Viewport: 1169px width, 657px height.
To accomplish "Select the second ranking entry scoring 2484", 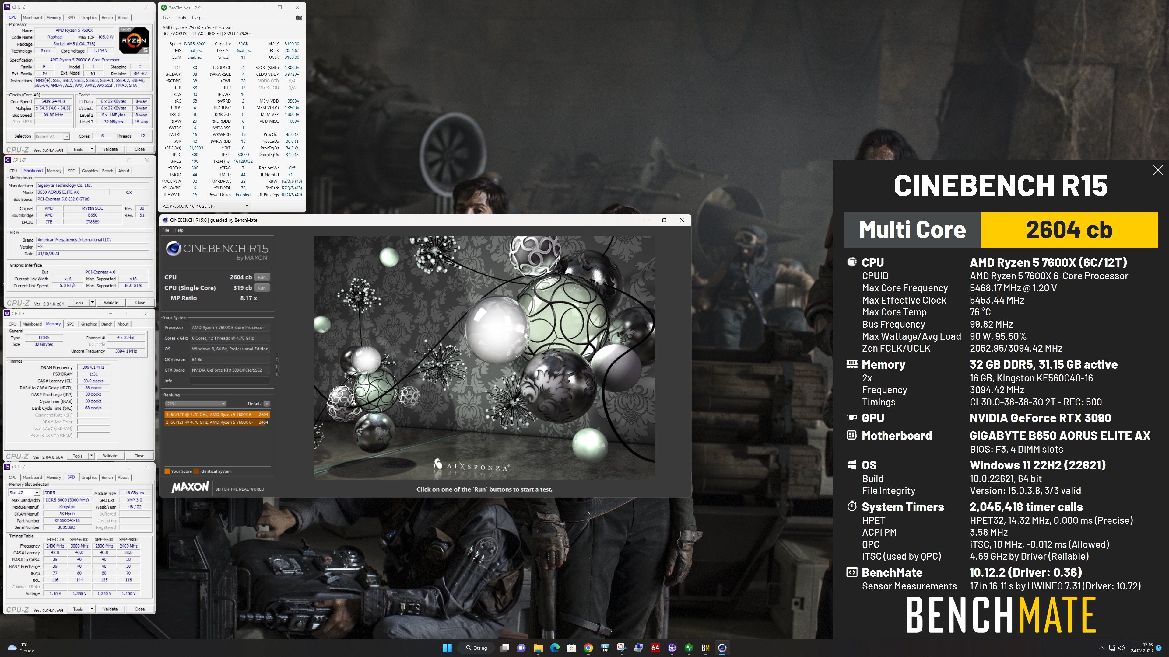I will pyautogui.click(x=217, y=422).
